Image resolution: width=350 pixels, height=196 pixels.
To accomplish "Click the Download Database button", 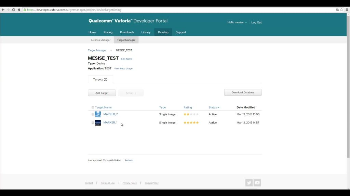I will click(243, 93).
